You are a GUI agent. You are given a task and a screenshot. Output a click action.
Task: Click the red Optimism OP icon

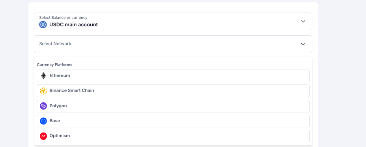click(x=43, y=136)
